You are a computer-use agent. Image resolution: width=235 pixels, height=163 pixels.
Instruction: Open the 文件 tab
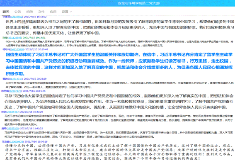[41, 12]
